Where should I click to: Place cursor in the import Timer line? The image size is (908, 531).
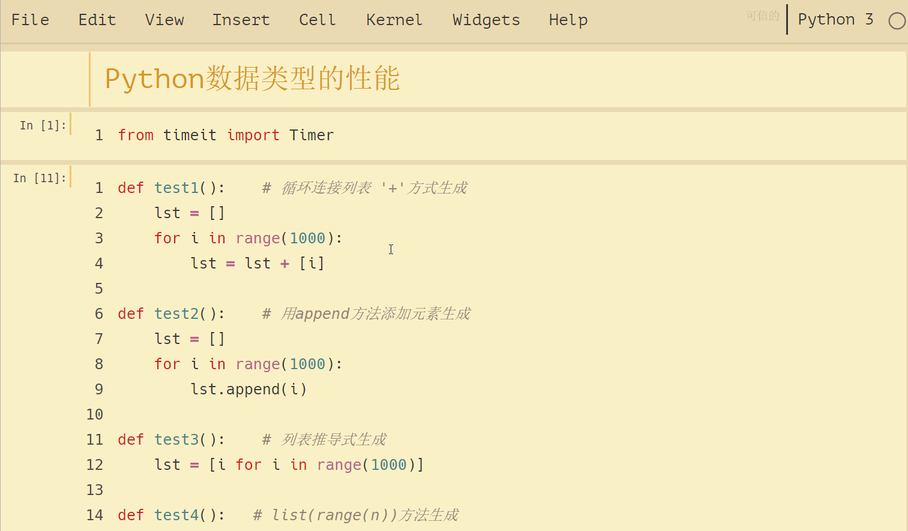point(226,135)
